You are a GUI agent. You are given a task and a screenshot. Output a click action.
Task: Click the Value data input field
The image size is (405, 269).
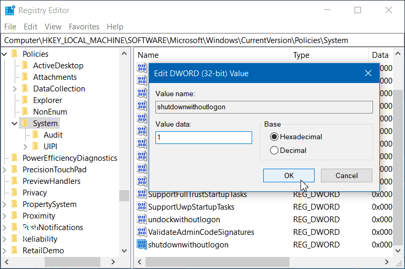(x=203, y=138)
